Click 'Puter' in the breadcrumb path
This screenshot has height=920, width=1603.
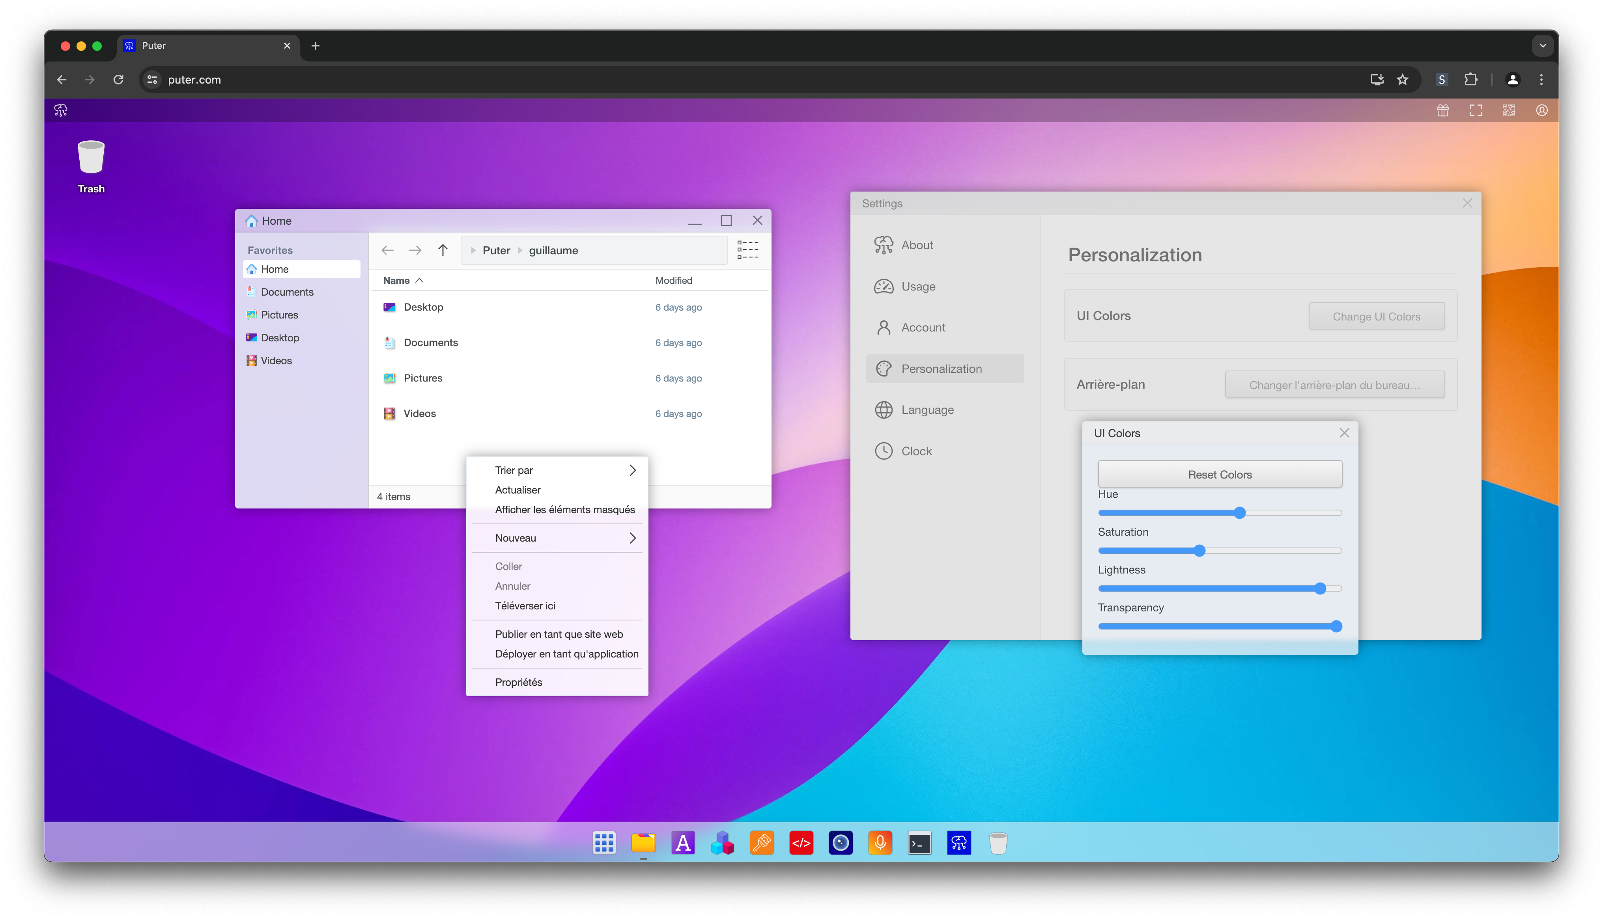(496, 250)
